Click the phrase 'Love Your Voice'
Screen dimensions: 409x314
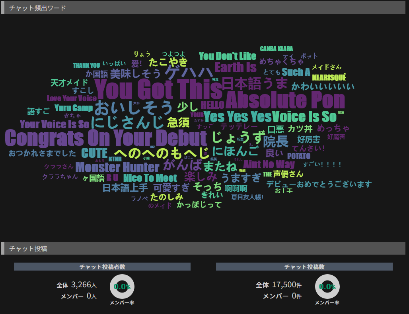pos(72,98)
